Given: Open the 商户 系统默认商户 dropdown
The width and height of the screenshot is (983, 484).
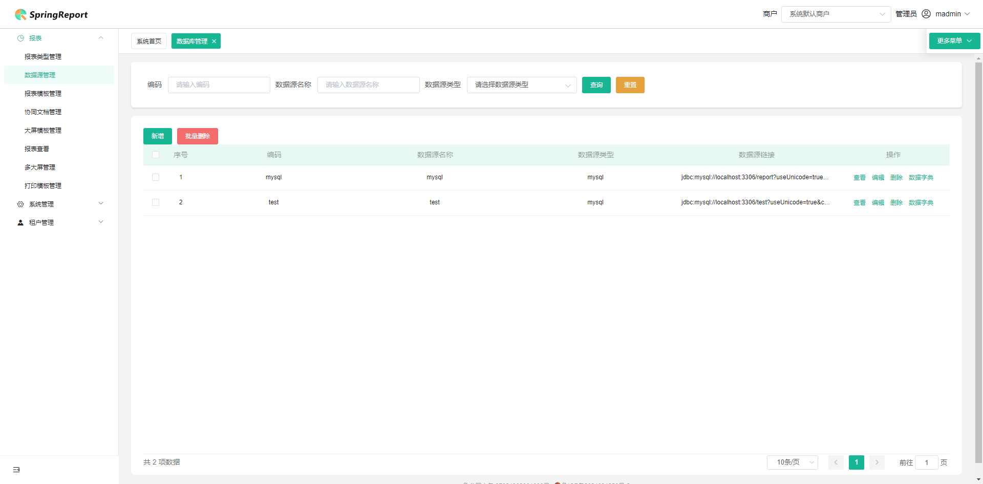Looking at the screenshot, I should pyautogui.click(x=836, y=14).
